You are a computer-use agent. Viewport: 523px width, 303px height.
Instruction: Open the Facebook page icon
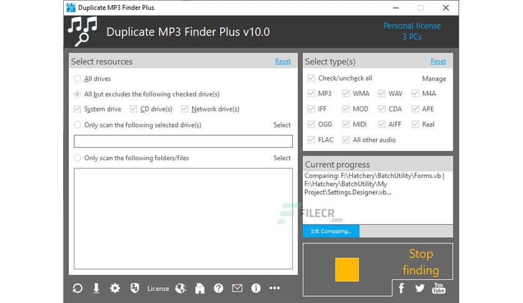coord(401,287)
